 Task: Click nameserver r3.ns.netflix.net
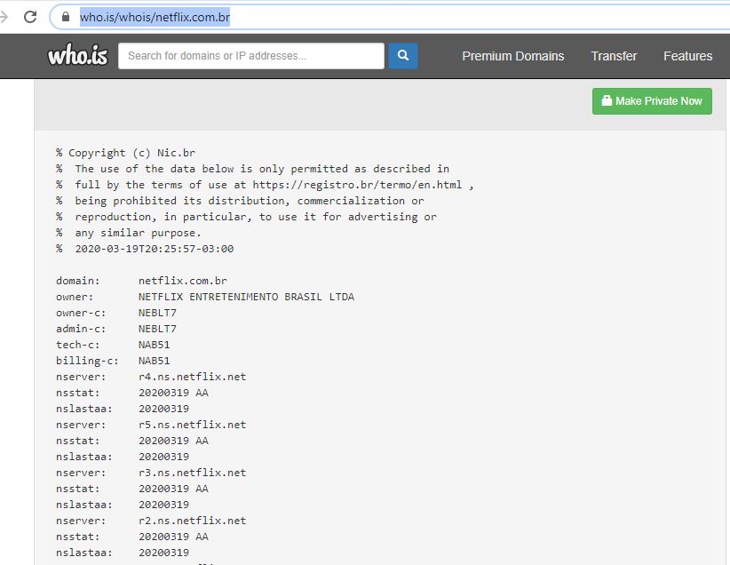point(193,473)
